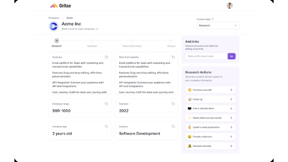The image size is (288, 162).
Task: Click the 2 years old value
Action: pos(62,134)
